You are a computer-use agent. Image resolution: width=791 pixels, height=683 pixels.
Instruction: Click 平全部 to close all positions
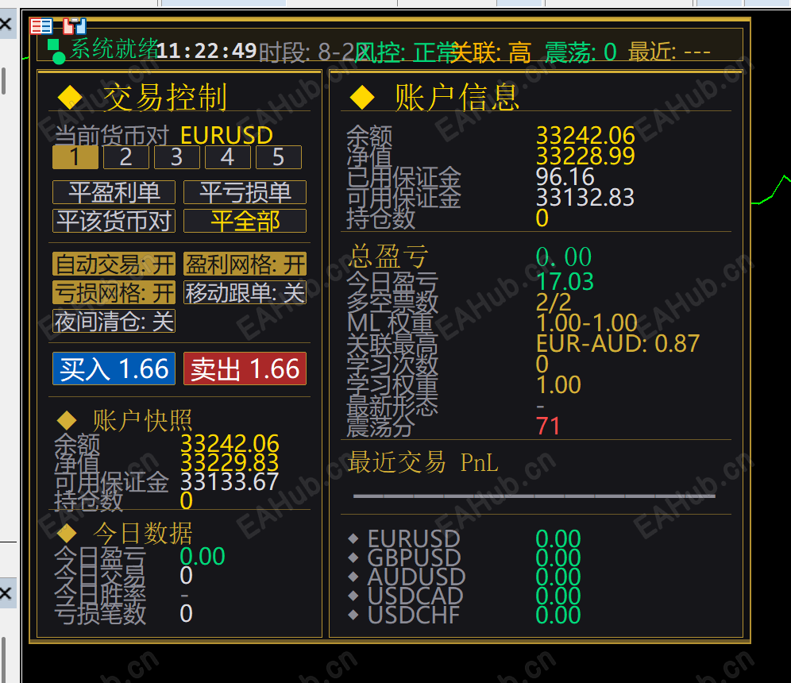(245, 221)
